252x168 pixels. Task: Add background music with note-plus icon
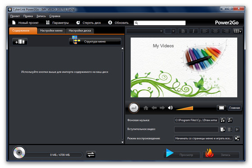tap(223, 120)
